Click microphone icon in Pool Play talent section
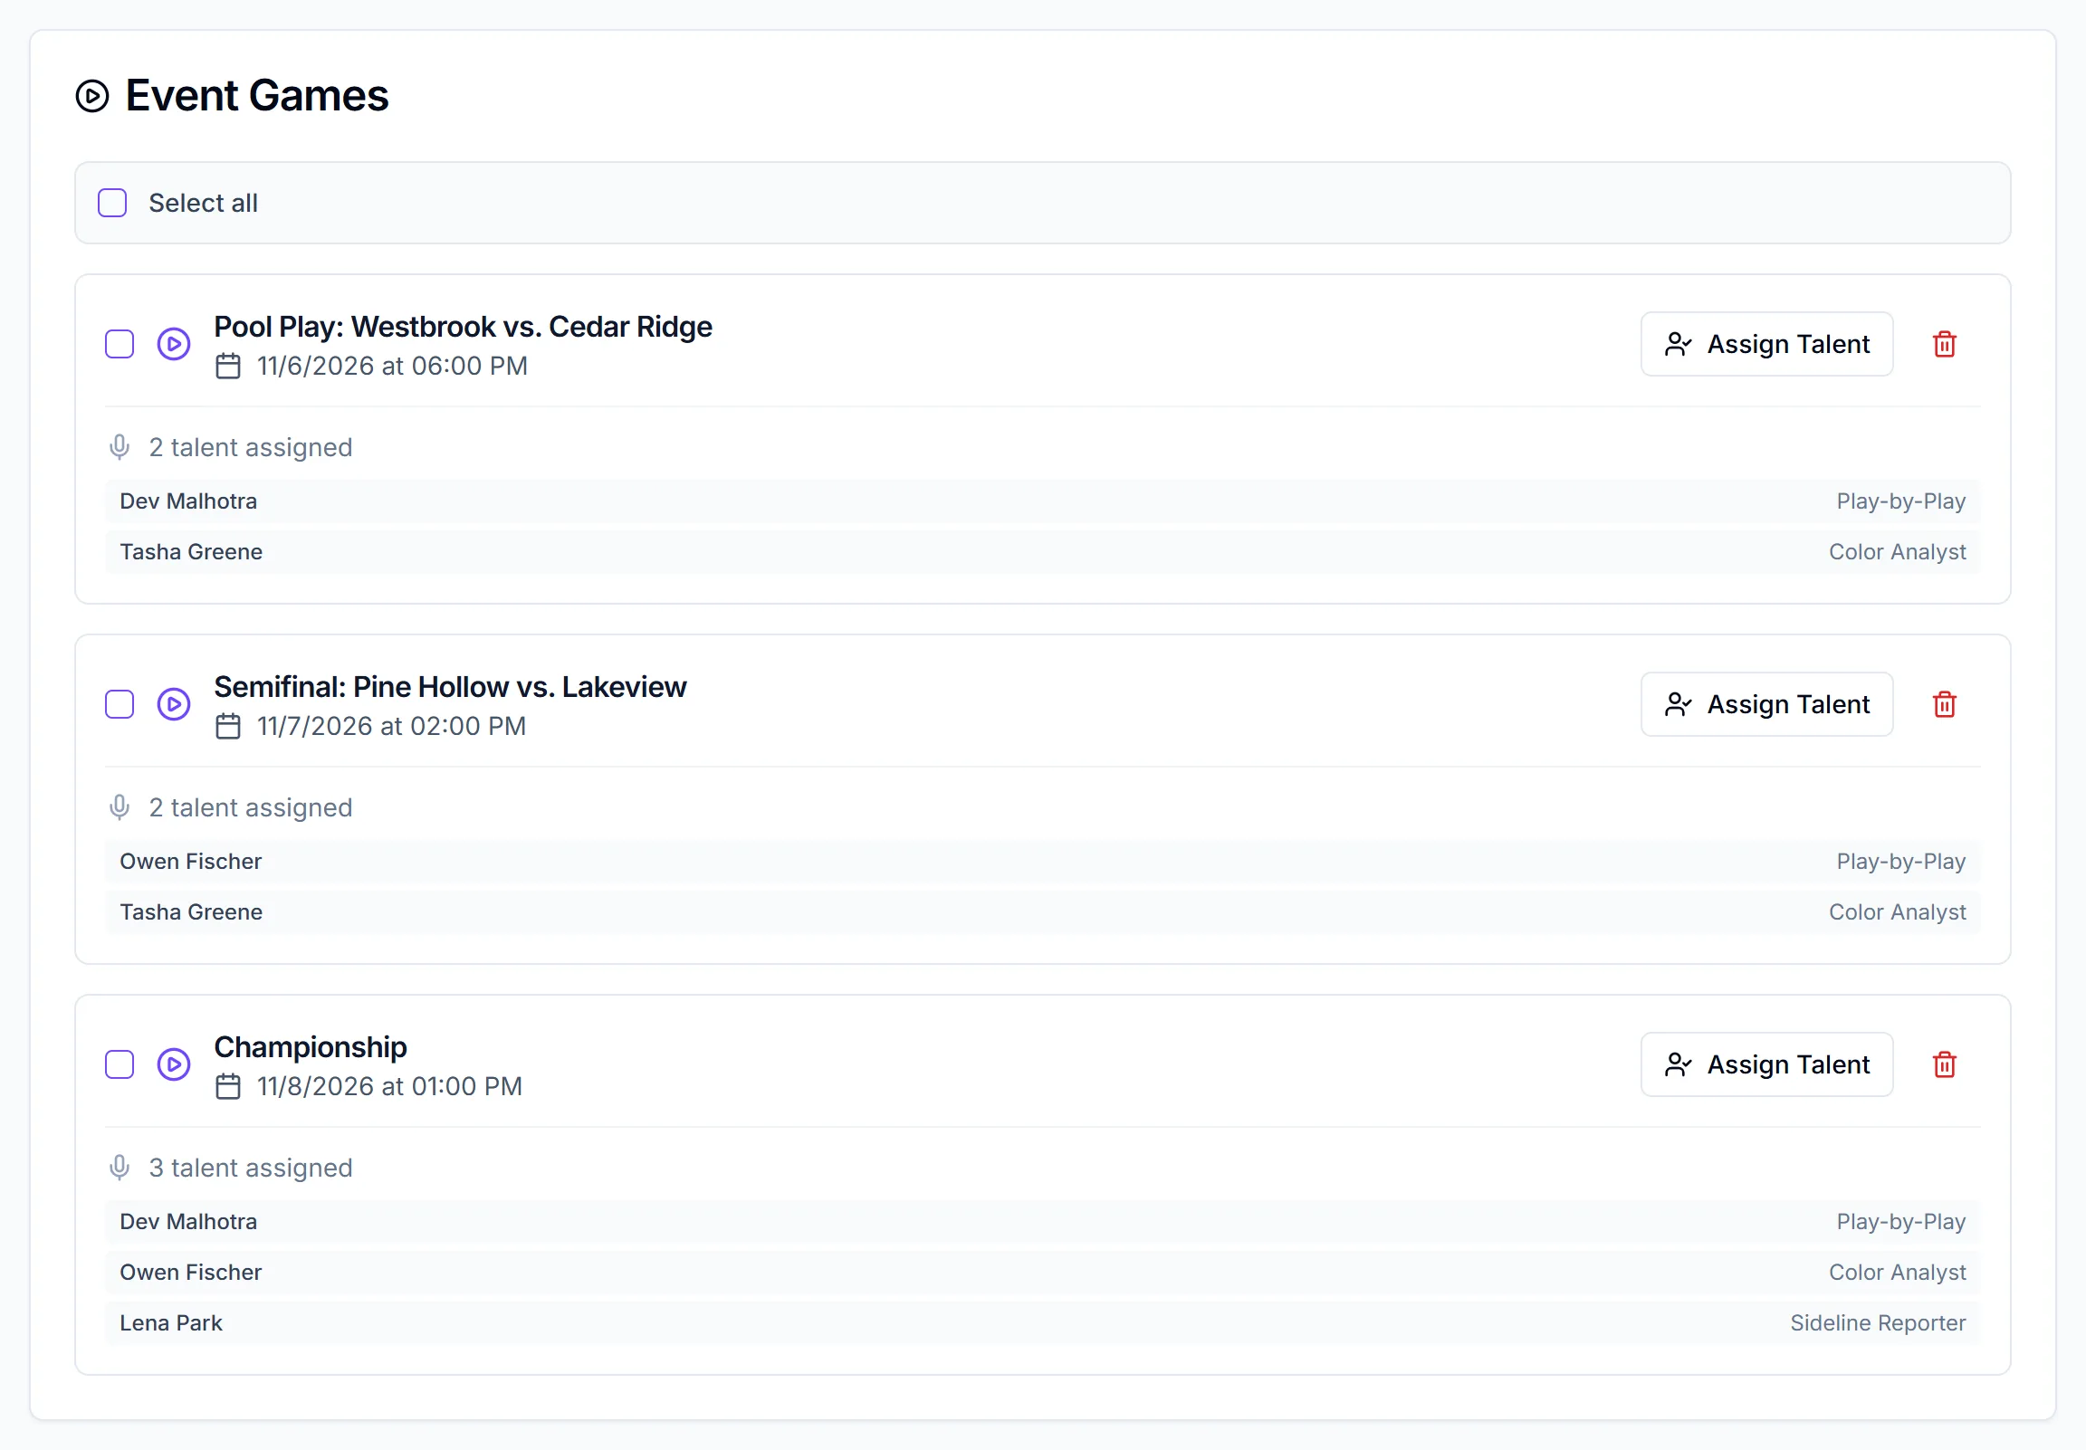The image size is (2086, 1450). [119, 447]
